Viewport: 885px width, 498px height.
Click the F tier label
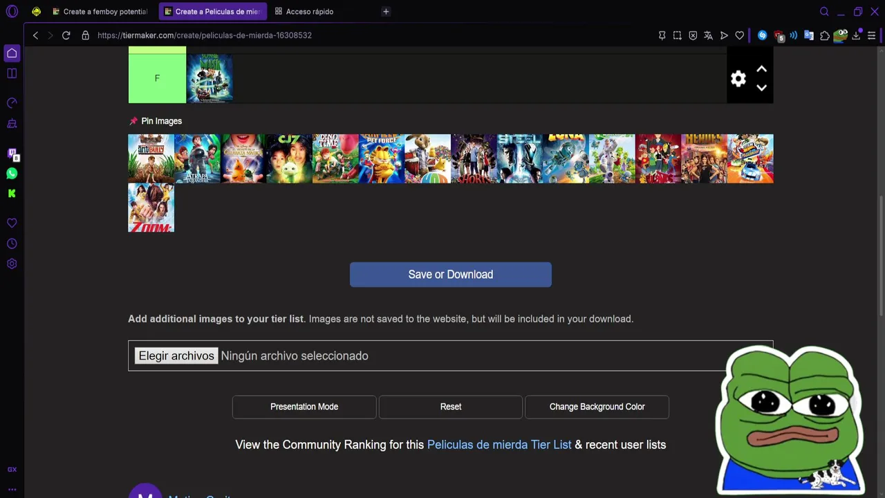click(157, 78)
